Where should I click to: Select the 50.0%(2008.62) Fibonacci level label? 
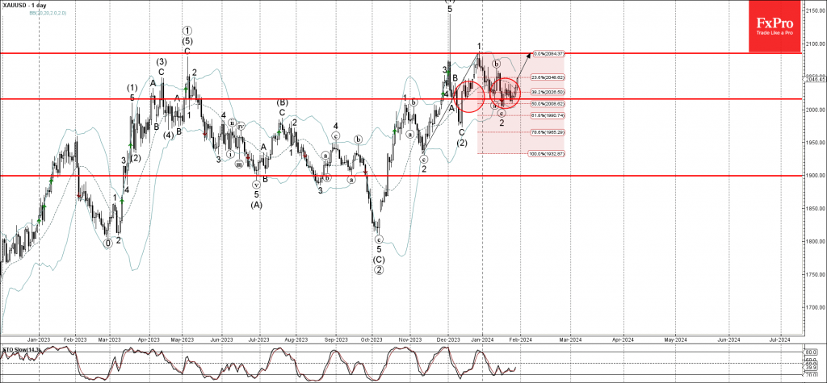[549, 104]
